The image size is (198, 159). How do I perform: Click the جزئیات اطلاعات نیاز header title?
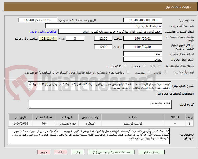(178, 7)
